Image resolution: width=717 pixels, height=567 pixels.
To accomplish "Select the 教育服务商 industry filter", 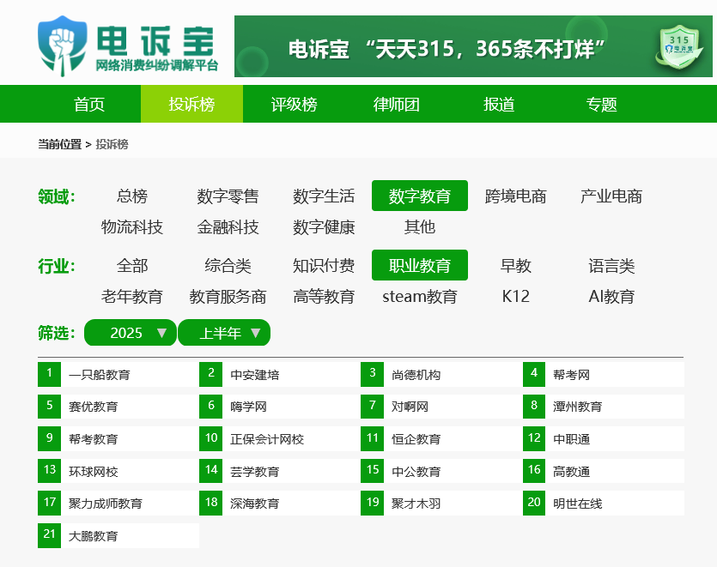I will [228, 297].
